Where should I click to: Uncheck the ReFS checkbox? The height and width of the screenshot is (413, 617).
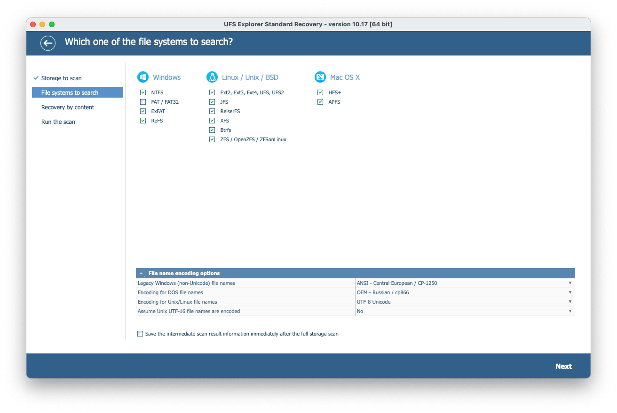(143, 121)
